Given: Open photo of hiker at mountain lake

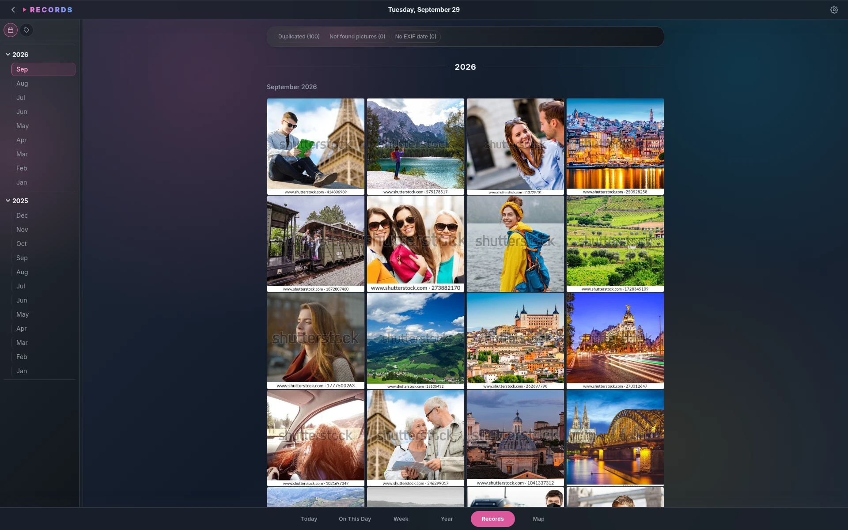Looking at the screenshot, I should click(416, 147).
